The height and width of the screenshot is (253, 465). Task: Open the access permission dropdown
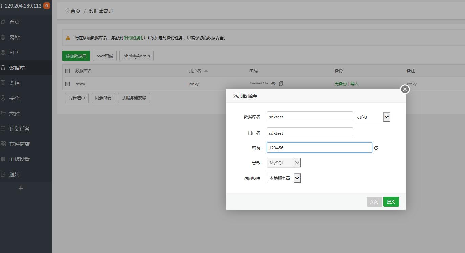click(x=284, y=178)
